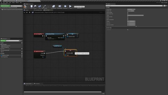The height and width of the screenshot is (95, 168).
Task: Open the debug object filter dropdown
Action: pyautogui.click(x=79, y=7)
